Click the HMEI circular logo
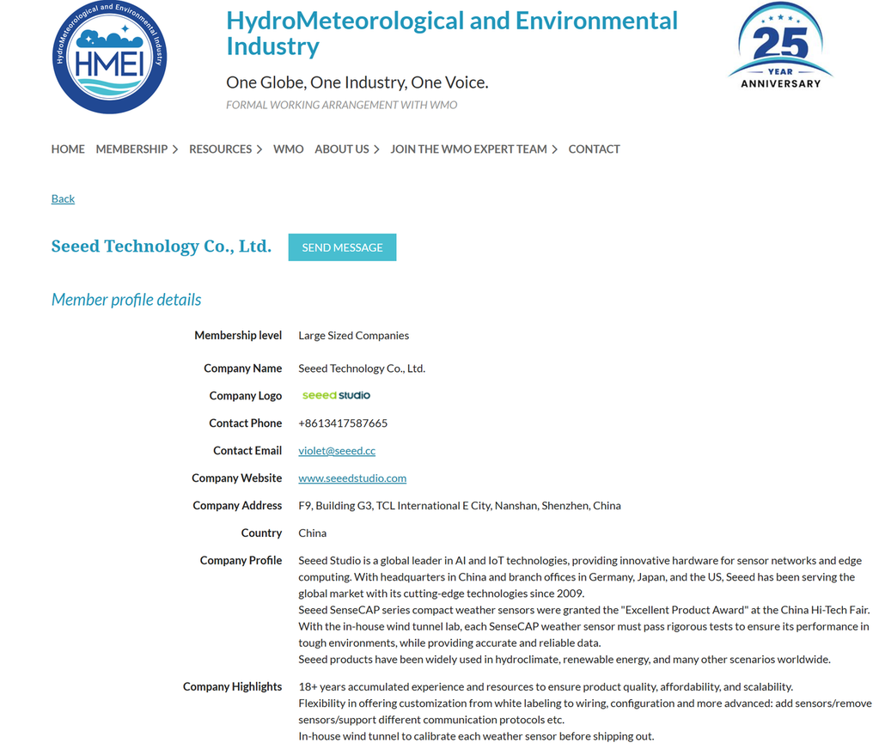 tap(109, 57)
